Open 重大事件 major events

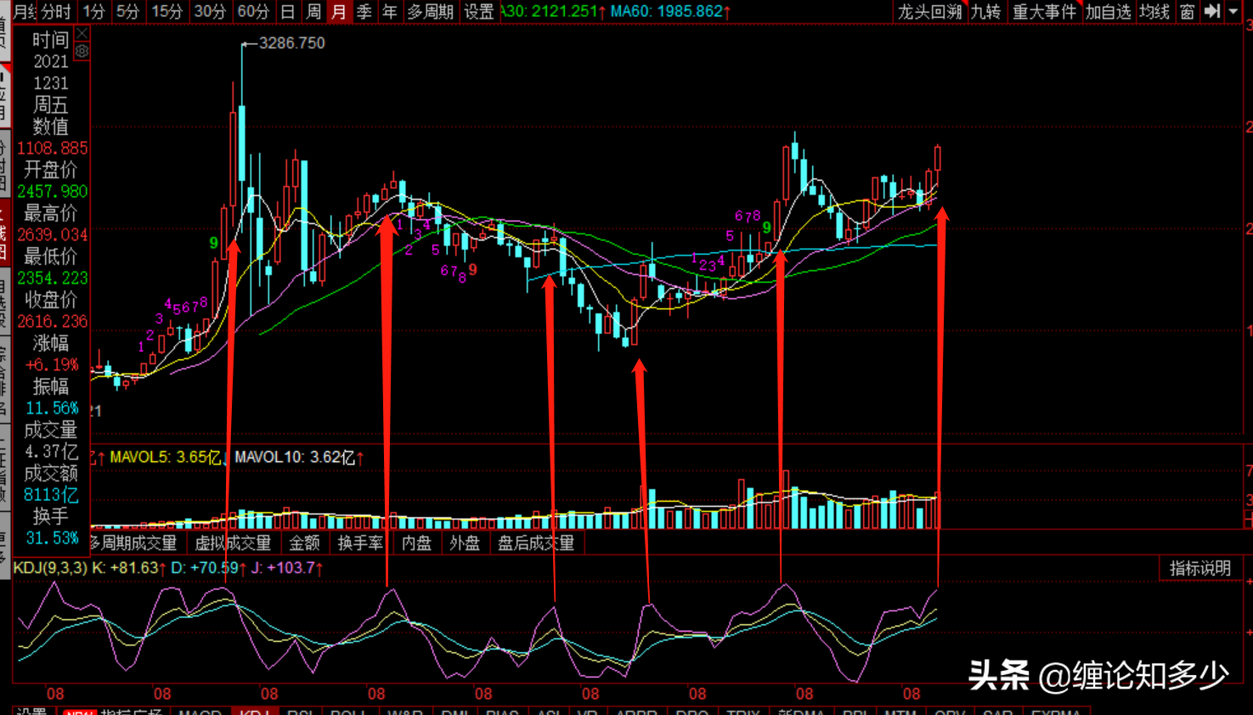pyautogui.click(x=1044, y=12)
